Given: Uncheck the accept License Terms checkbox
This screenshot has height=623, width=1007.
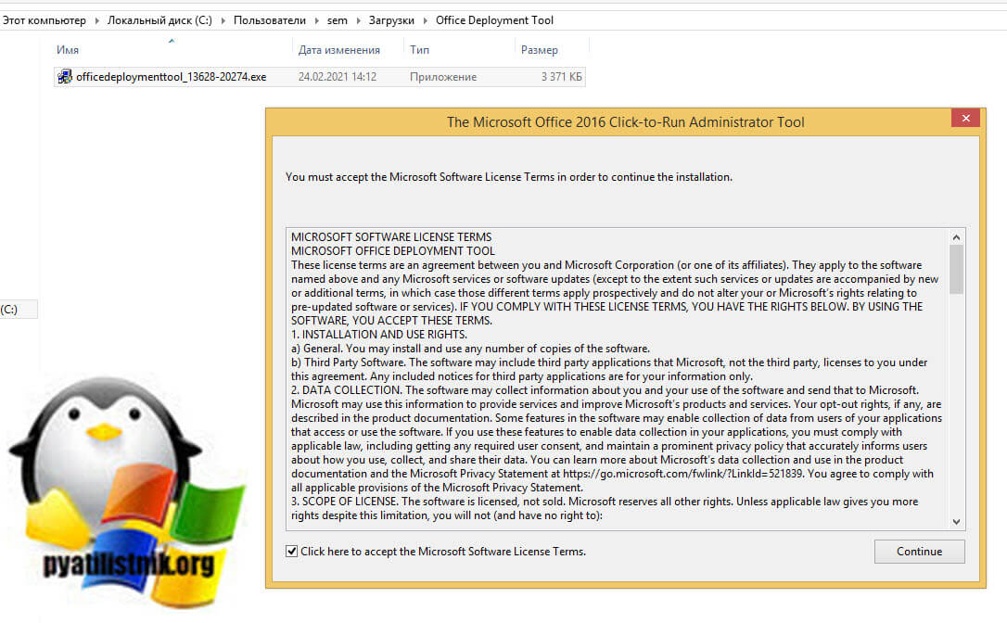Looking at the screenshot, I should tap(291, 551).
